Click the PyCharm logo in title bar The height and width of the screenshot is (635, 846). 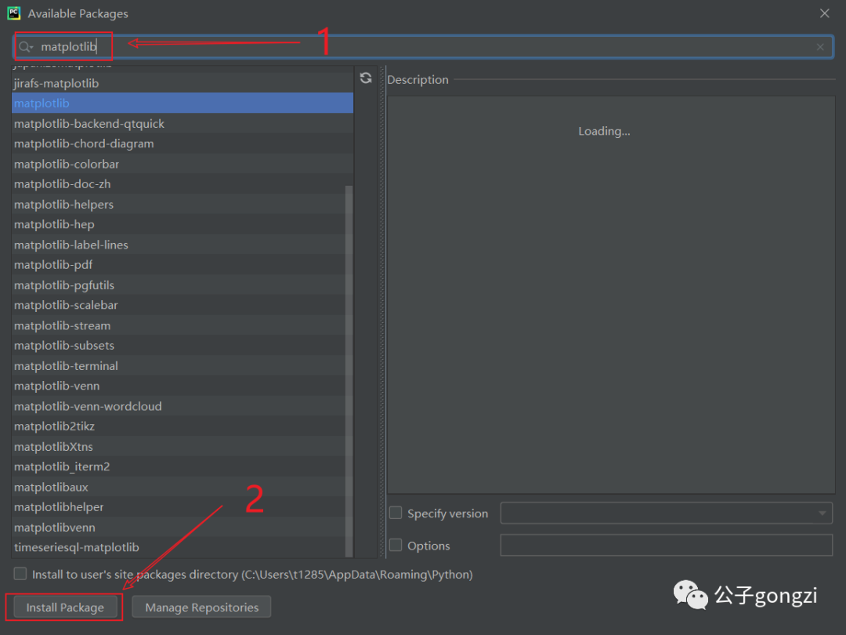(13, 13)
